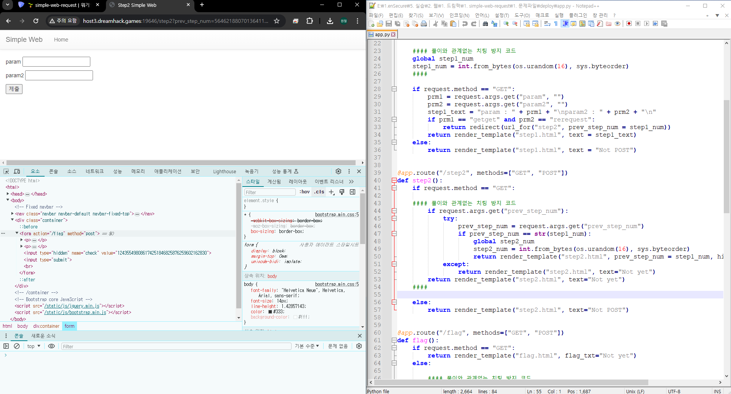Toggle the .cls element classes button
Viewport: 731px width, 394px height.
(319, 192)
